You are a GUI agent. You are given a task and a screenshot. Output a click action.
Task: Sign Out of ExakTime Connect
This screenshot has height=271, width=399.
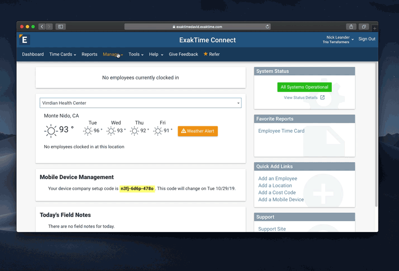coord(367,39)
